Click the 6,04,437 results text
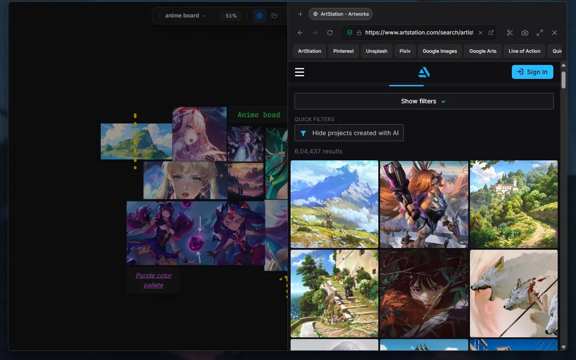Image resolution: width=576 pixels, height=360 pixels. (x=319, y=151)
